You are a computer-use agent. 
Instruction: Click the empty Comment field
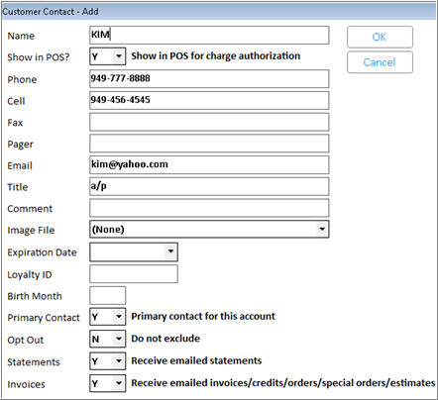(x=209, y=208)
